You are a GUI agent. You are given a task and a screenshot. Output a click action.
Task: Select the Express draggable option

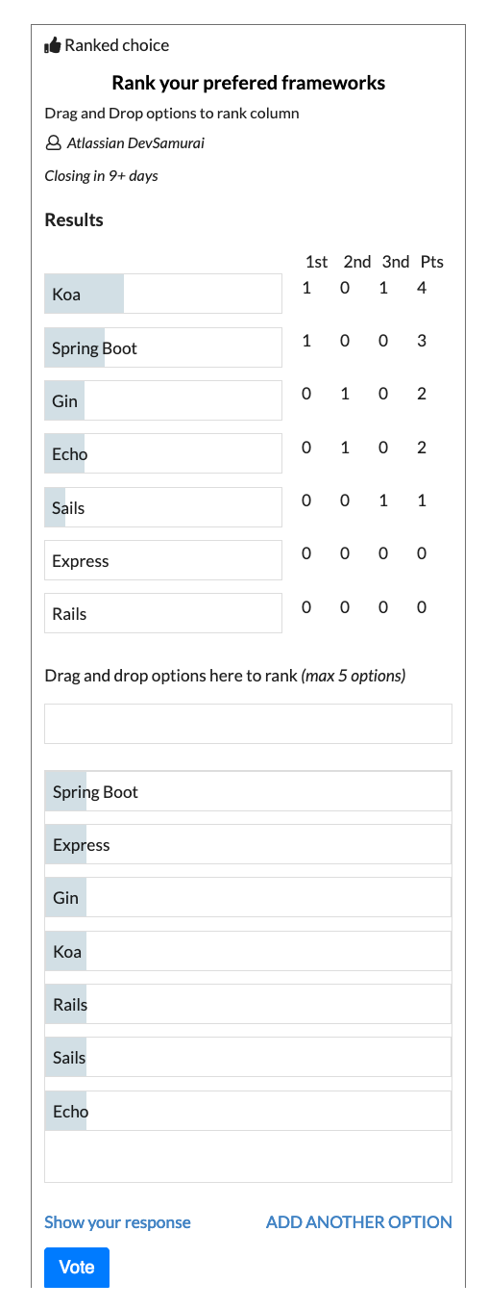click(x=248, y=844)
